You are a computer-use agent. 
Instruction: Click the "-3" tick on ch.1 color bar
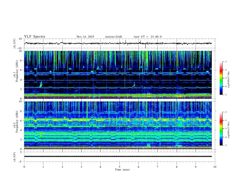click(225, 61)
